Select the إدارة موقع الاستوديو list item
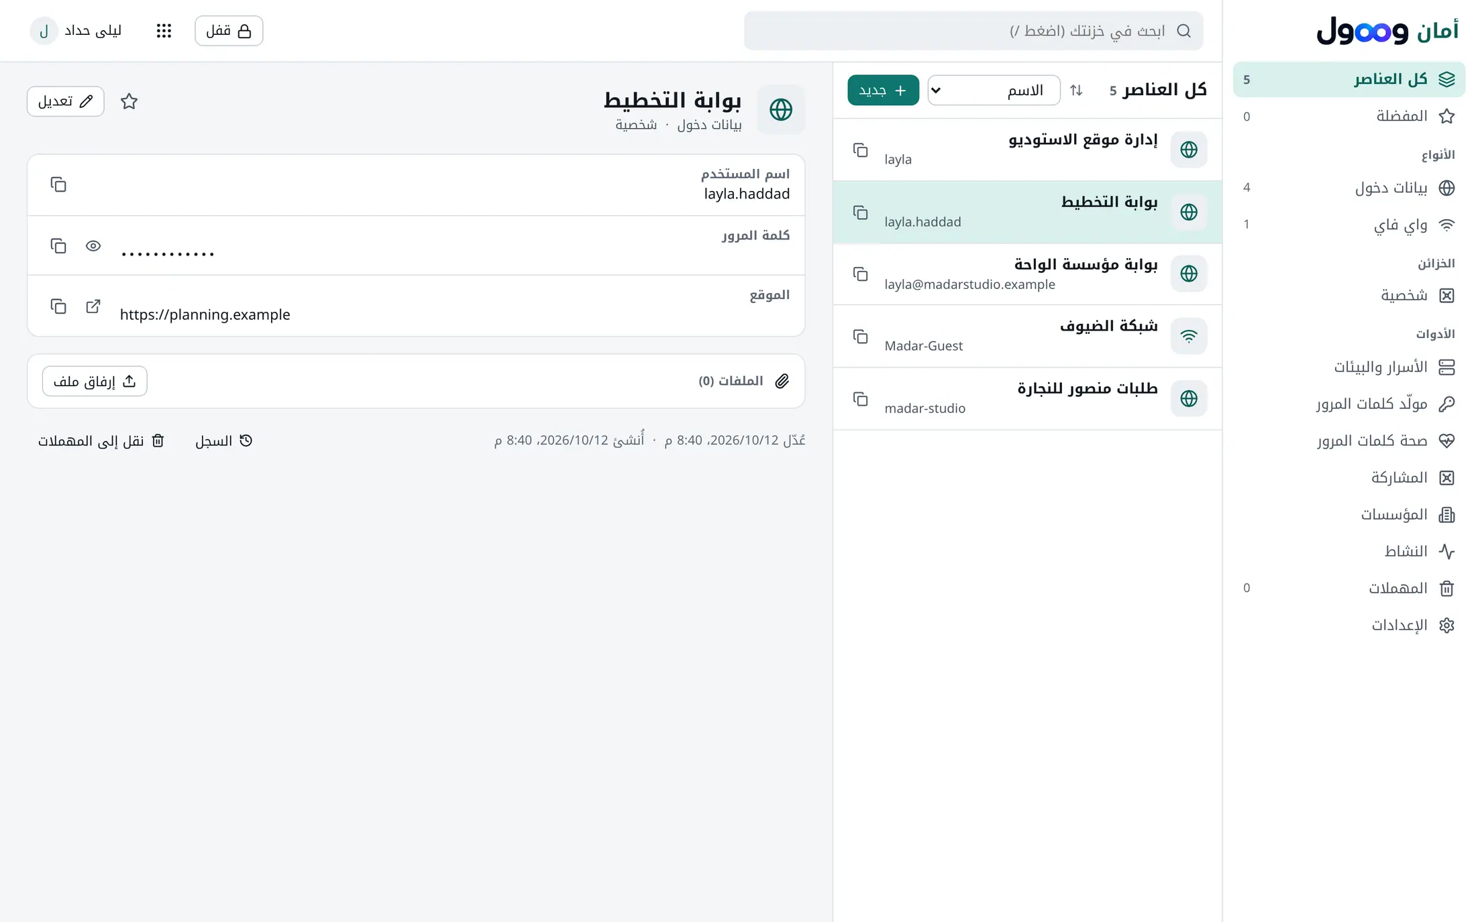The image size is (1476, 922). 1027,150
